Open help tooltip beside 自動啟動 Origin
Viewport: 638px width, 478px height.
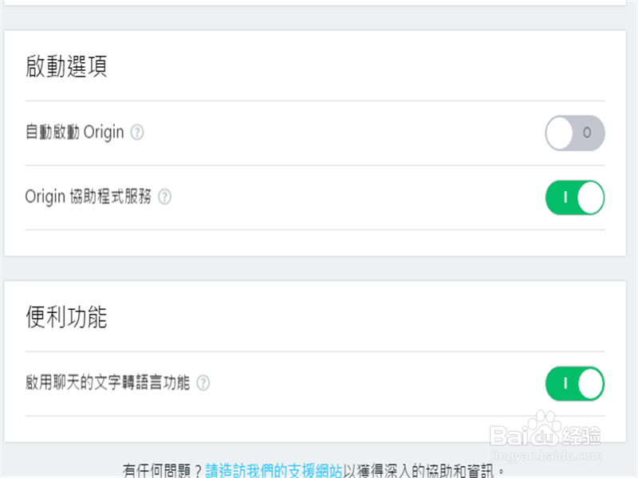coord(136,132)
